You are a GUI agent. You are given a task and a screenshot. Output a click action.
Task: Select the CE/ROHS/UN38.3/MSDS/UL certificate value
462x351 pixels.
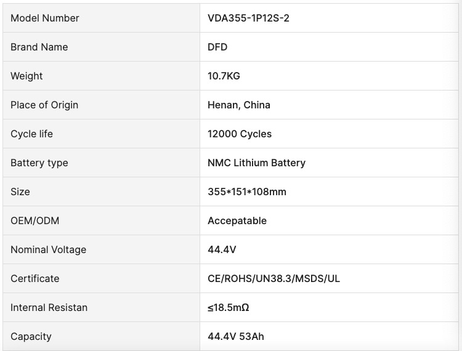coord(274,278)
